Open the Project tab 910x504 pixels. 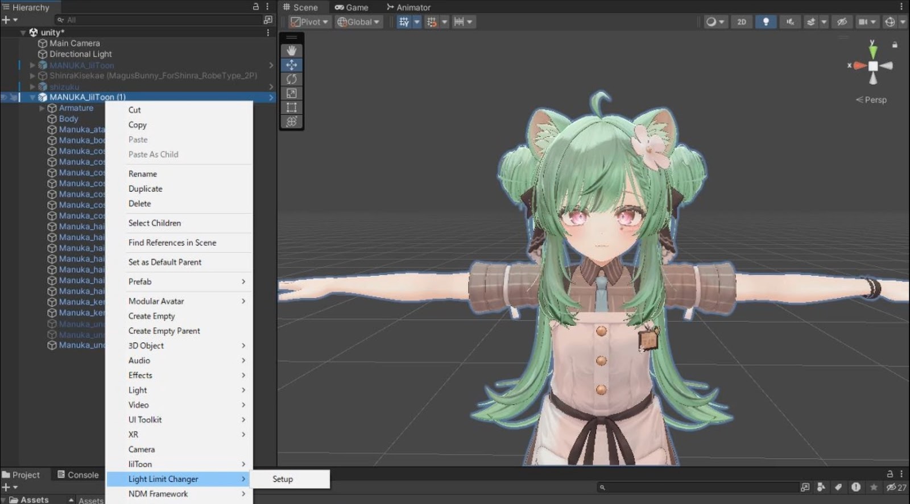pos(21,474)
